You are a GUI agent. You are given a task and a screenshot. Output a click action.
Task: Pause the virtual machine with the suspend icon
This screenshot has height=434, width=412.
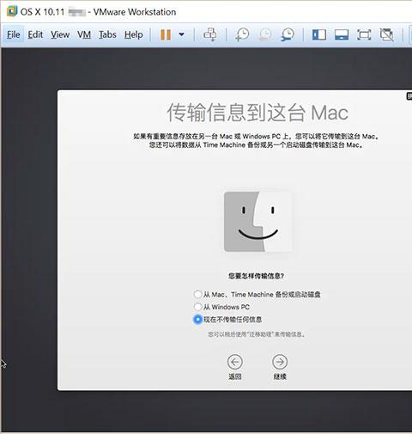pyautogui.click(x=166, y=34)
